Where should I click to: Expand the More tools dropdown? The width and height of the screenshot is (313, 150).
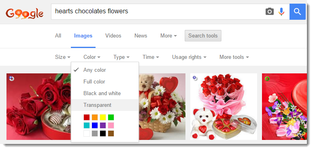point(234,57)
